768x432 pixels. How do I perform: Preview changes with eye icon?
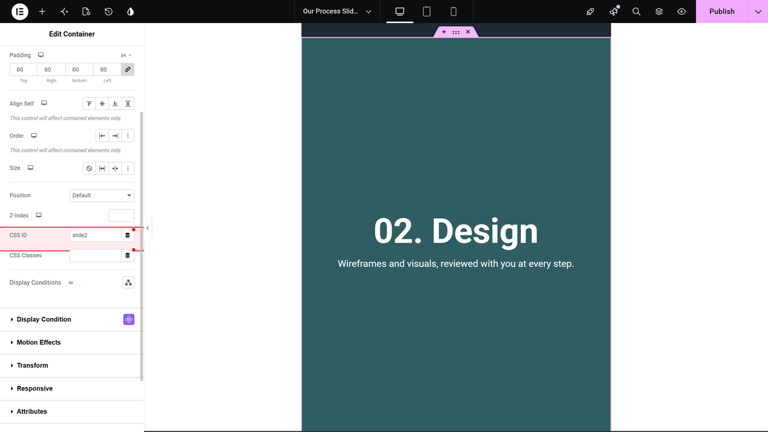tap(682, 12)
